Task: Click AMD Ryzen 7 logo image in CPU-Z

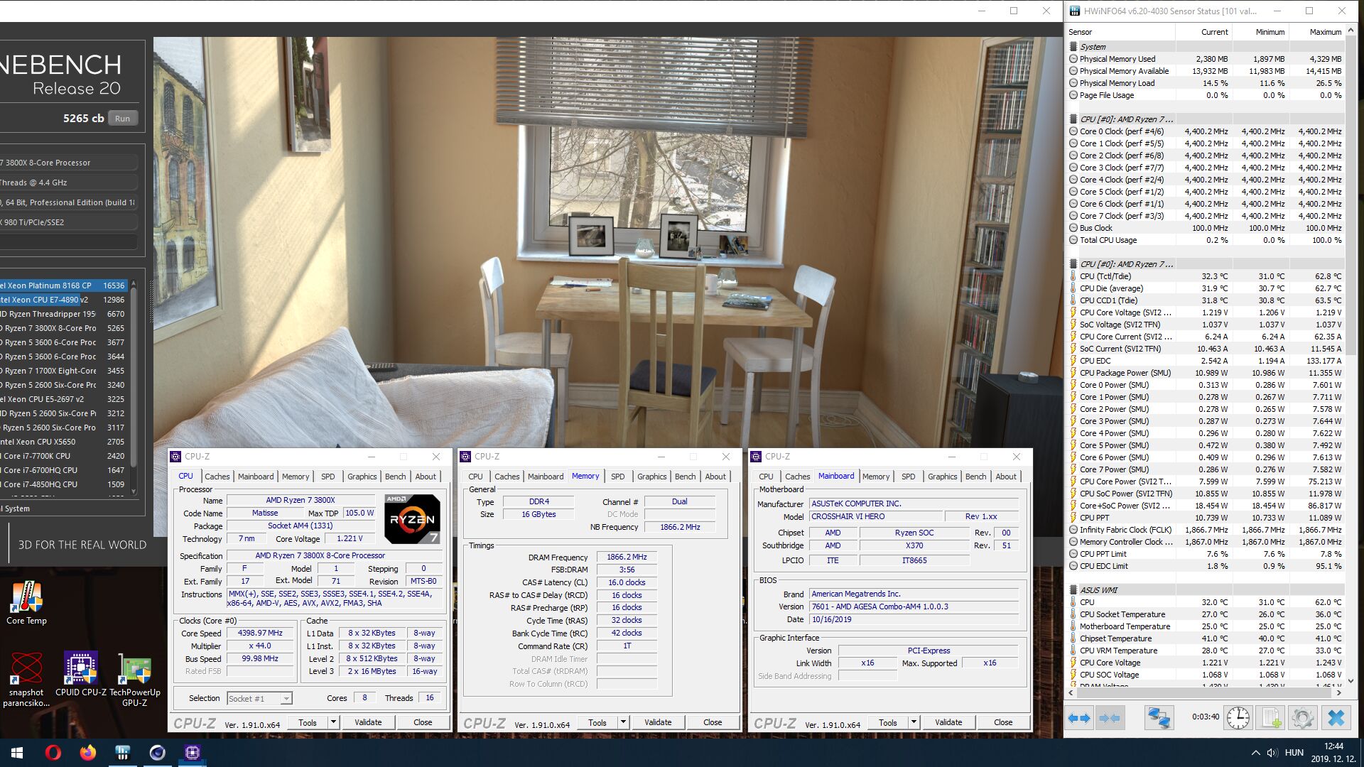Action: (412, 519)
